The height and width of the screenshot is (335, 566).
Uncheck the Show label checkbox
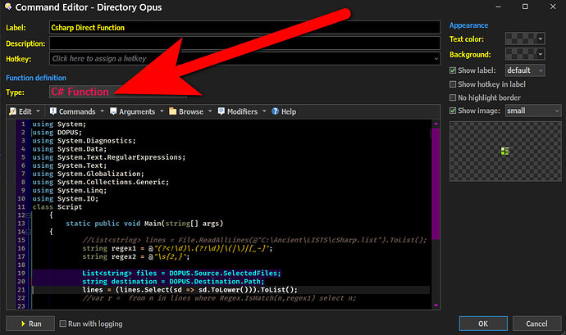[x=454, y=70]
